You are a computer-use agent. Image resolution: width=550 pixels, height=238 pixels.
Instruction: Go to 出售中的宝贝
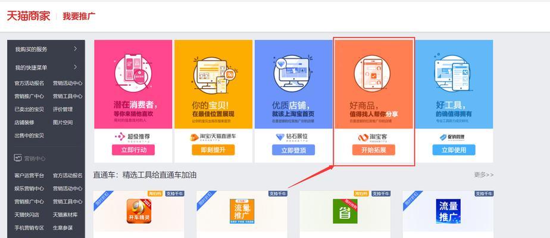29,135
